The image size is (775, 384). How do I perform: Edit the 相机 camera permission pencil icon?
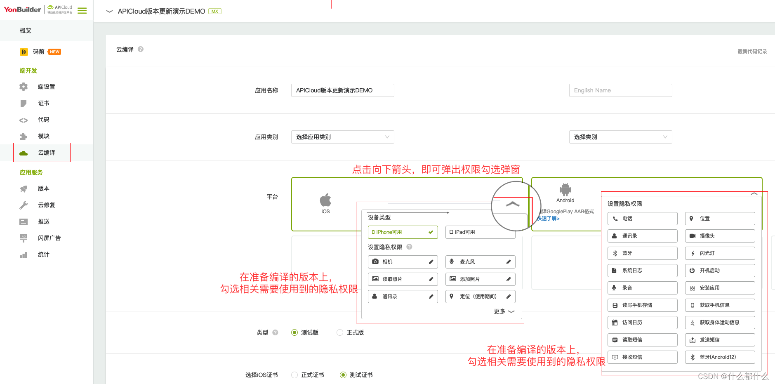(431, 262)
